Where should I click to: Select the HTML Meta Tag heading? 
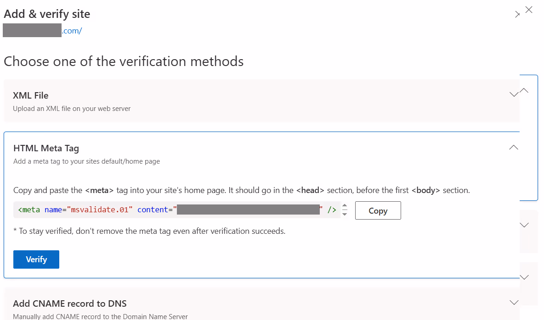pos(46,148)
